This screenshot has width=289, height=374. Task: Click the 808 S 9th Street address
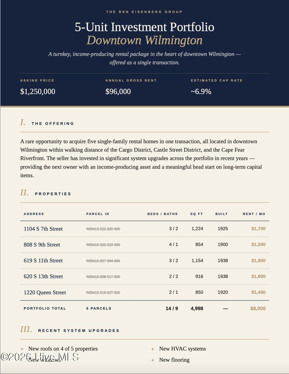42,245
